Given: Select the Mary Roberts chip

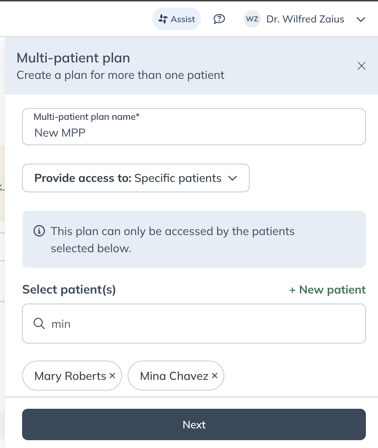Looking at the screenshot, I should pyautogui.click(x=70, y=376).
